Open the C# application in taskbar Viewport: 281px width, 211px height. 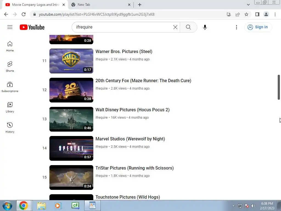point(75,206)
